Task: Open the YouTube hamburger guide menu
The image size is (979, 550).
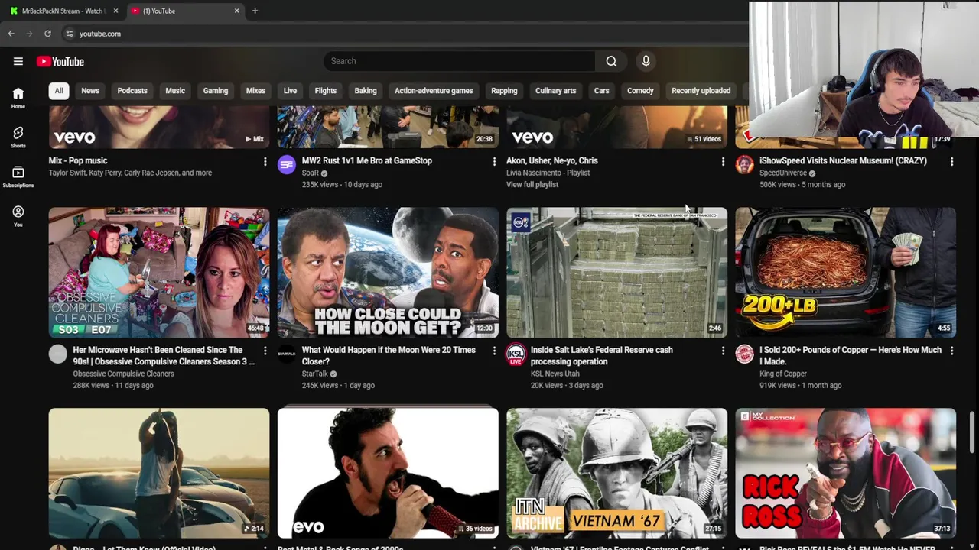Action: pos(18,62)
